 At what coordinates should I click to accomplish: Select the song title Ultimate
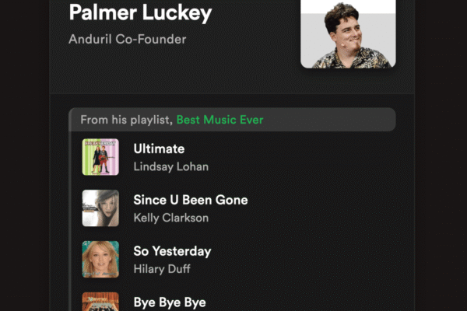(x=159, y=149)
